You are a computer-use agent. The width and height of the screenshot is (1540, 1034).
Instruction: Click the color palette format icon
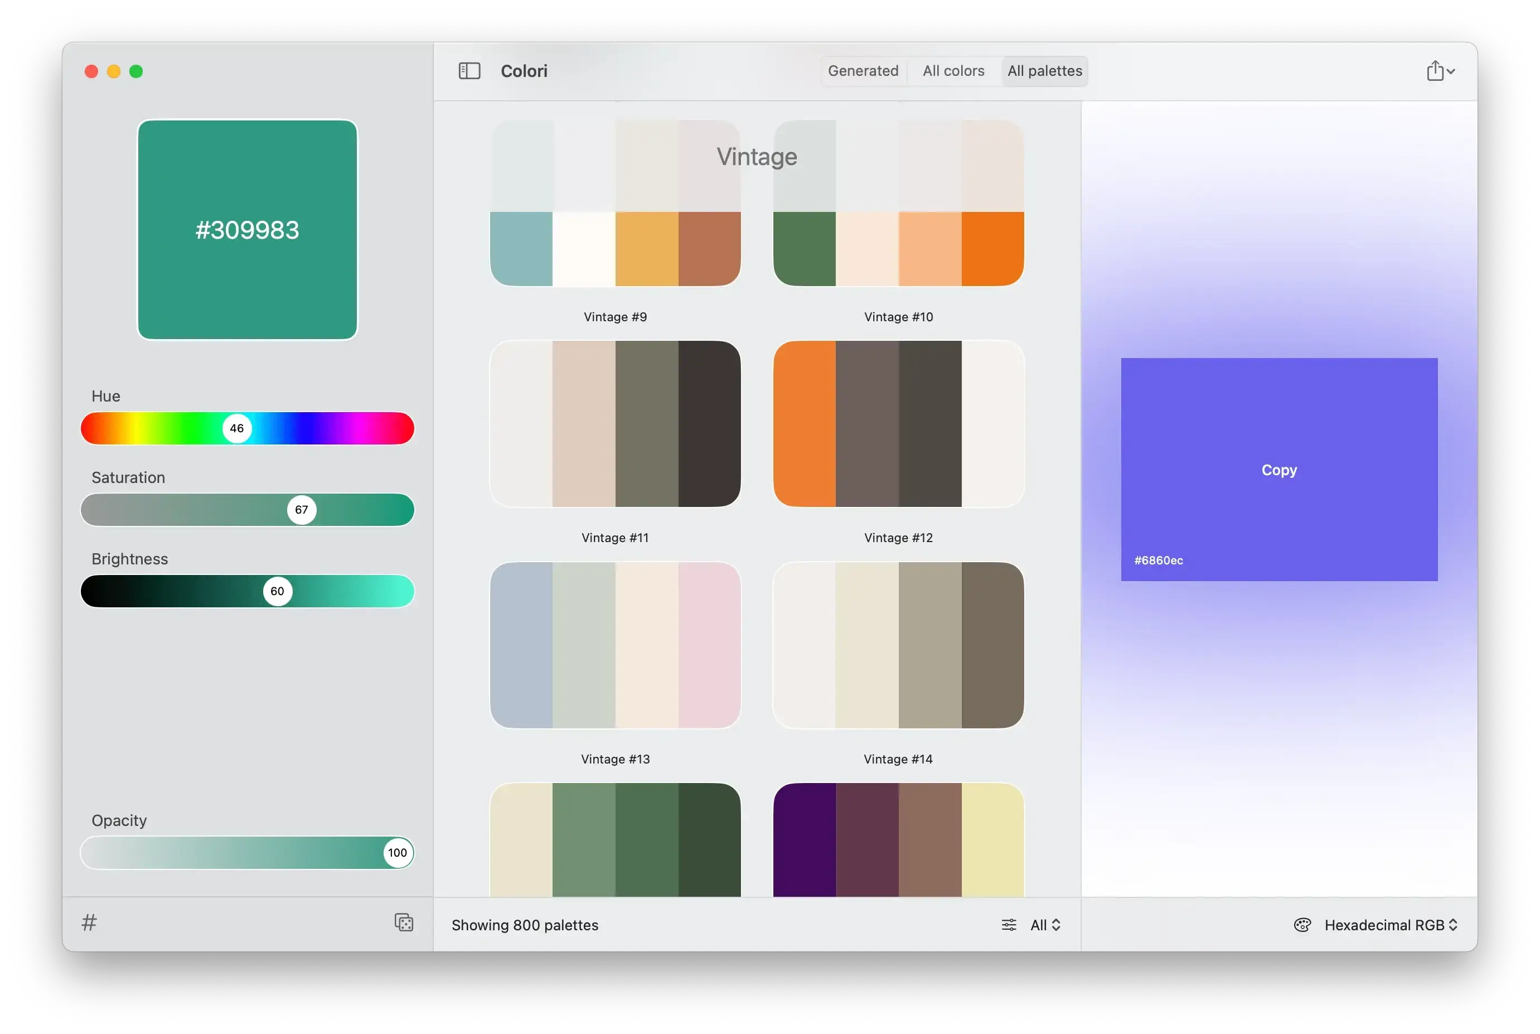1302,925
